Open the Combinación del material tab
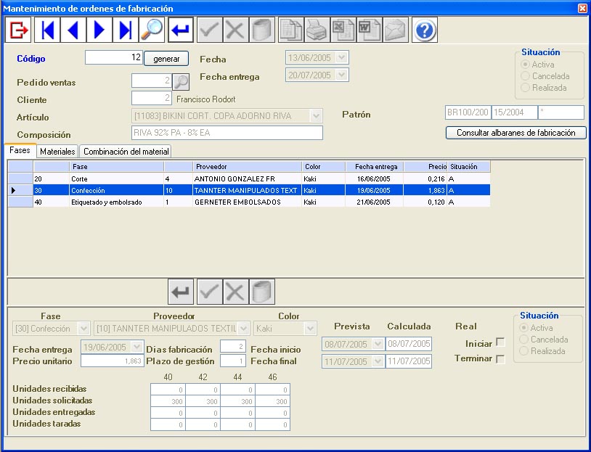 pos(126,152)
